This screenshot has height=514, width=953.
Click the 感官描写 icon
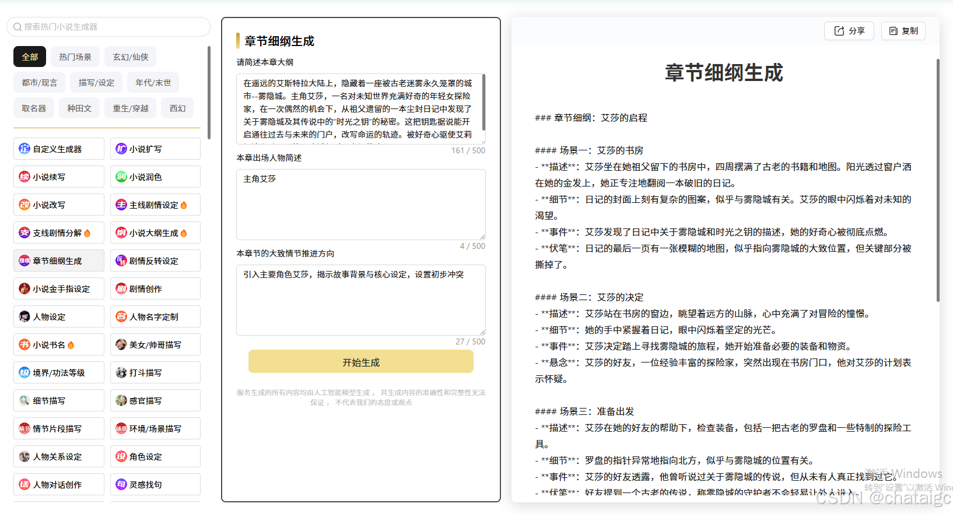pos(121,400)
